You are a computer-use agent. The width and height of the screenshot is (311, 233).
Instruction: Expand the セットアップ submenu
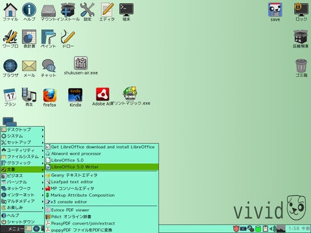pos(23,142)
